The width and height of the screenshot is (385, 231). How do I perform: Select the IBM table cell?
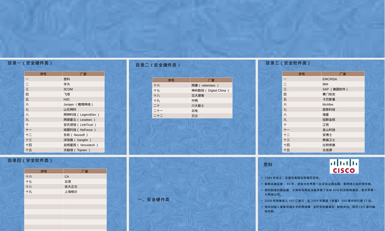[x=343, y=84]
